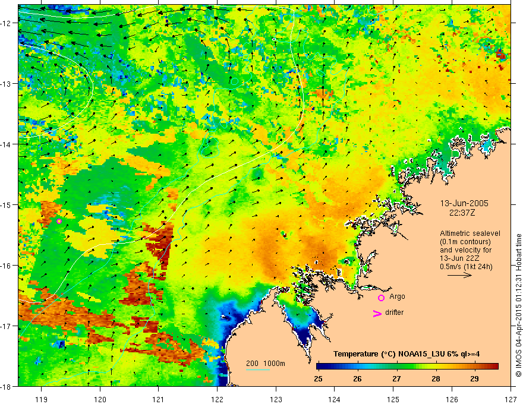Viewport: 523px width, 404px height.
Task: Click the Argo legend circle symbol
Action: pyautogui.click(x=381, y=298)
